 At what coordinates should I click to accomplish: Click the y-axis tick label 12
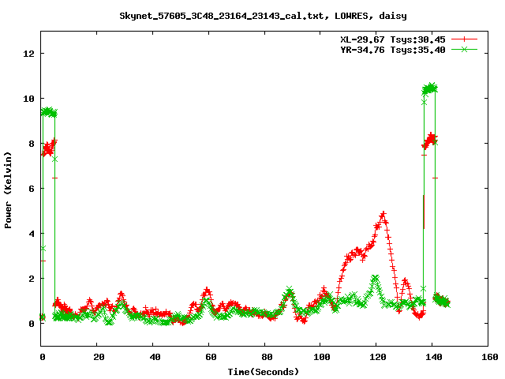pyautogui.click(x=28, y=54)
